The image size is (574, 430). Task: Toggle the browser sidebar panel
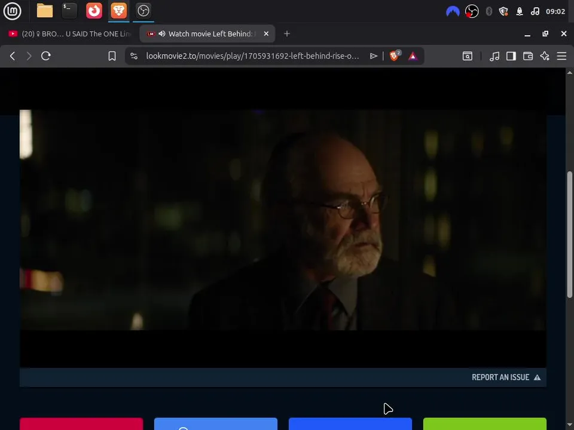pos(511,56)
